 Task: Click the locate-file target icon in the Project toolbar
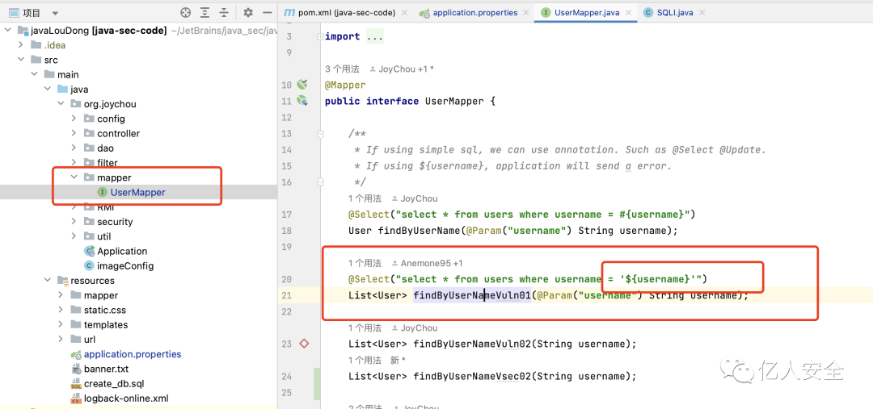pos(185,12)
